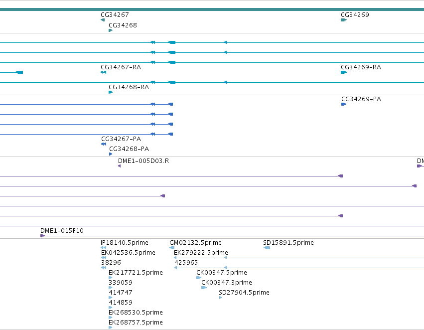Click the EK268757.5prime EST label
This screenshot has height=330, width=424.
pyautogui.click(x=136, y=323)
